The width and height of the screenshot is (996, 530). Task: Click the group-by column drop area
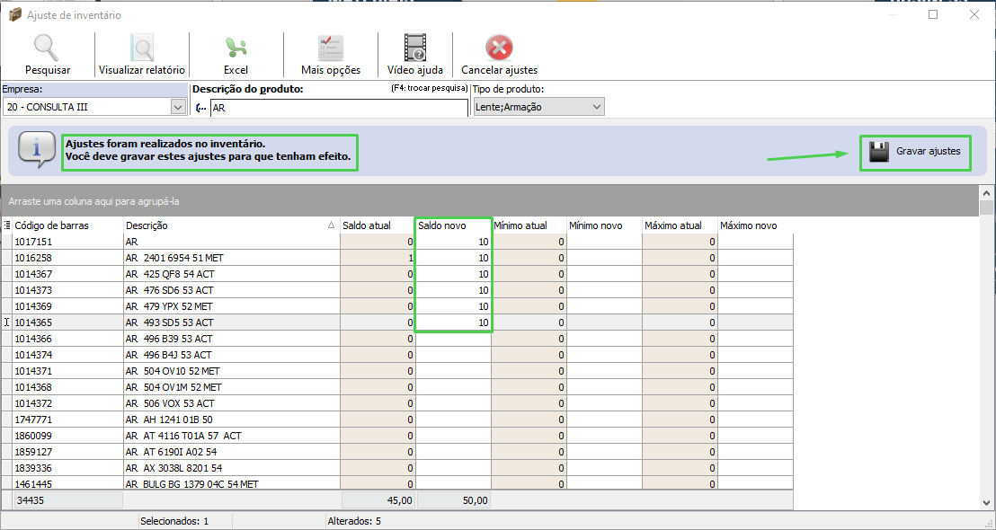click(x=489, y=201)
